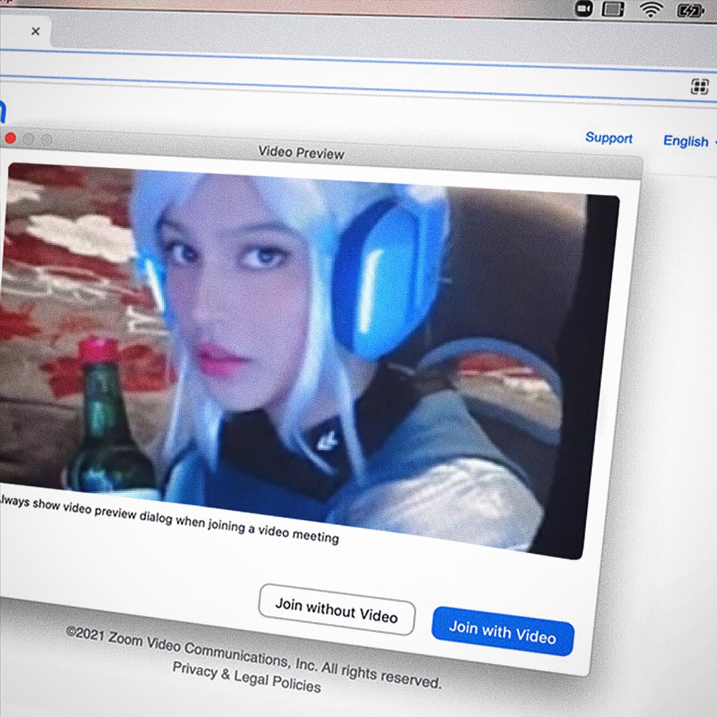Click the Wi-Fi icon in the menu bar
The height and width of the screenshot is (717, 717).
pyautogui.click(x=651, y=9)
